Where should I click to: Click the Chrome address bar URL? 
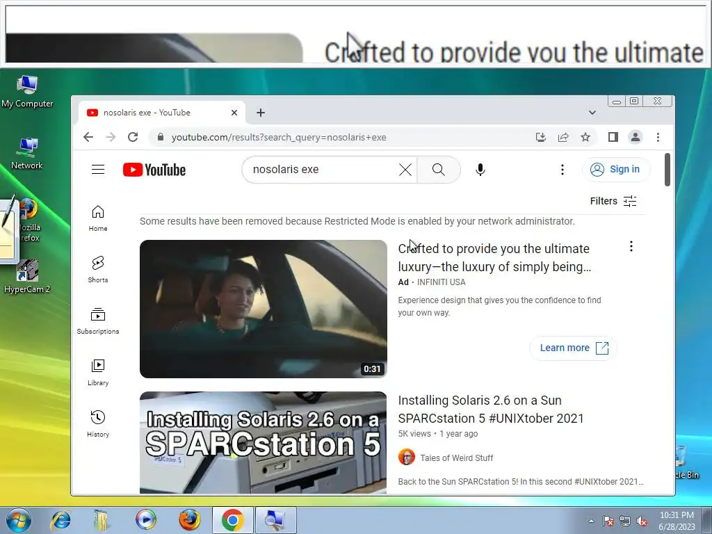pos(279,137)
